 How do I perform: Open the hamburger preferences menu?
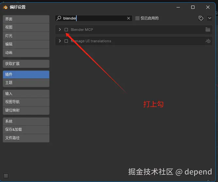click(6, 176)
